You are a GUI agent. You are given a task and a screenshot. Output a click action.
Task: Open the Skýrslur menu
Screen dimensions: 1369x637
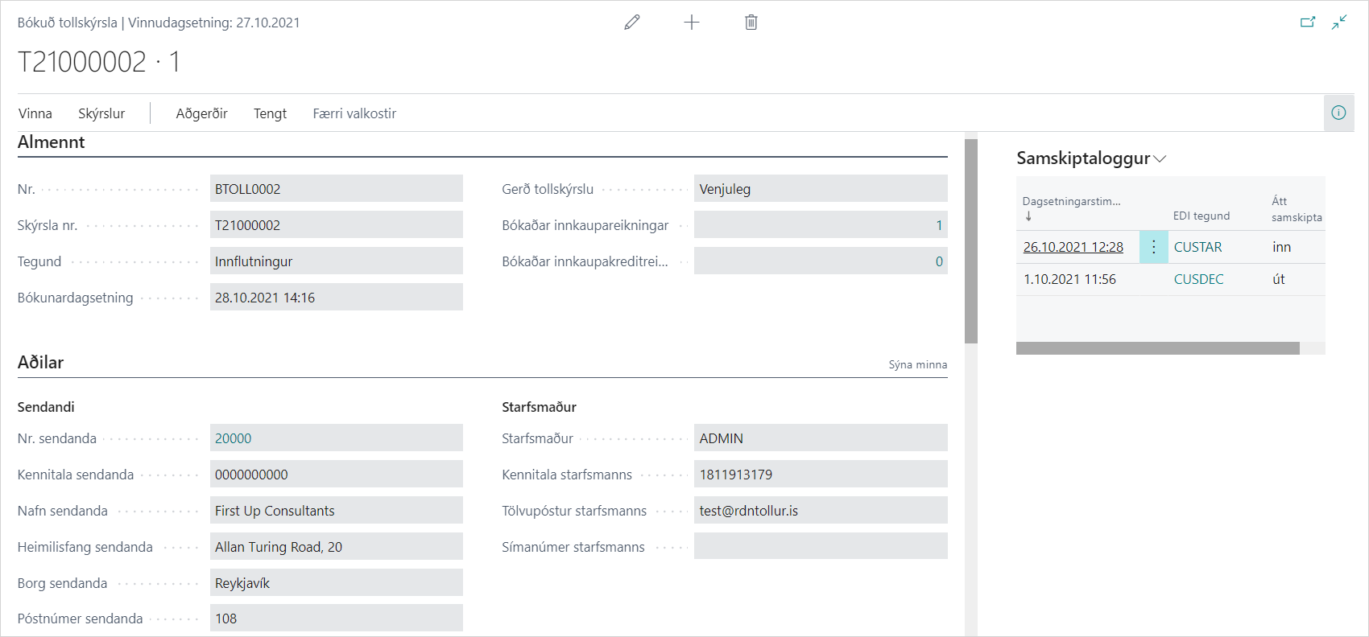[101, 113]
